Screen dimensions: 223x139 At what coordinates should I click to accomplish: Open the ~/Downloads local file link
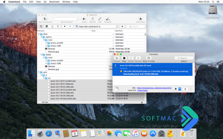coord(142,90)
